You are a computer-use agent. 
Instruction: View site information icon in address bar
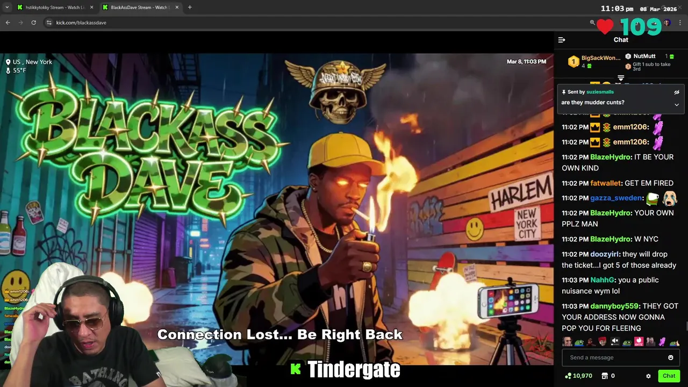[49, 23]
